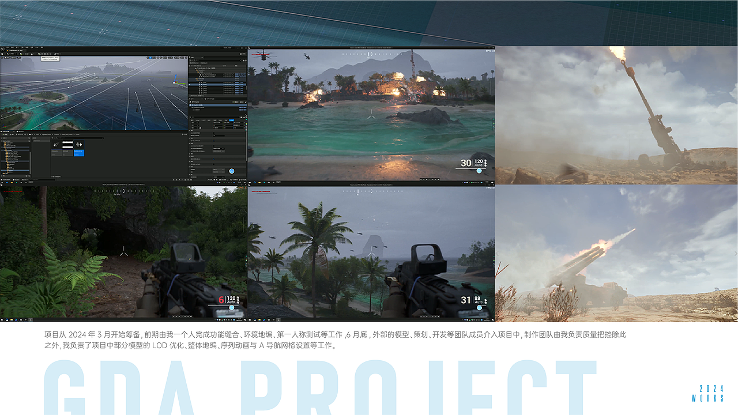Open the firing howitzer image
738x415 pixels.
pyautogui.click(x=616, y=115)
